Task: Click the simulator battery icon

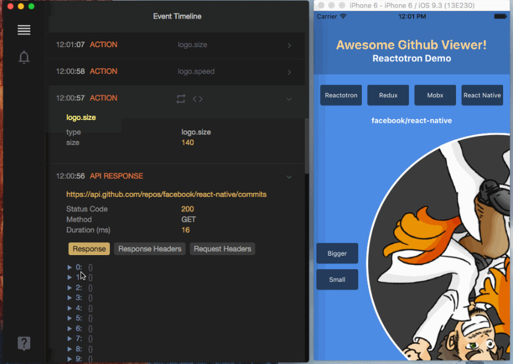Action: tap(500, 16)
